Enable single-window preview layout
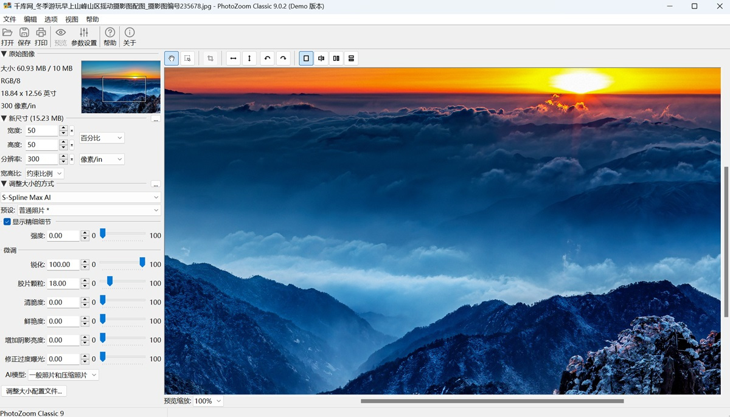The height and width of the screenshot is (417, 730). pos(306,58)
